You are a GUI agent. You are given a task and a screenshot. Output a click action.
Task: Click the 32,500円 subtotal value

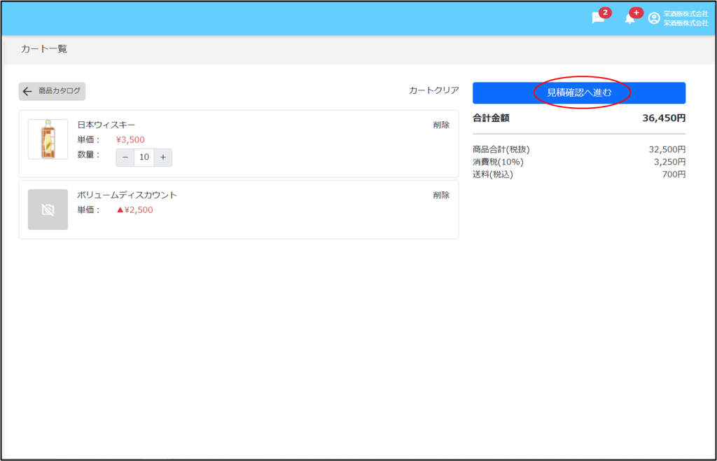point(667,149)
